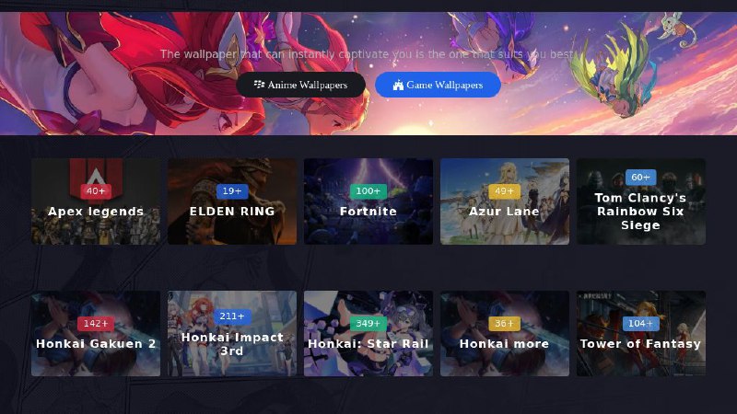Open the Honkai: Star Rail wallpapers
Image resolution: width=737 pixels, height=414 pixels.
368,334
